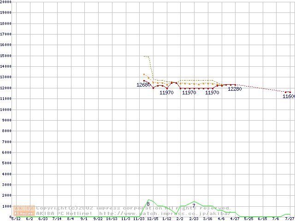Viewport: 295px width, 221px height.
Task: Click the 12/15 date on x-axis
Action: pos(153,219)
